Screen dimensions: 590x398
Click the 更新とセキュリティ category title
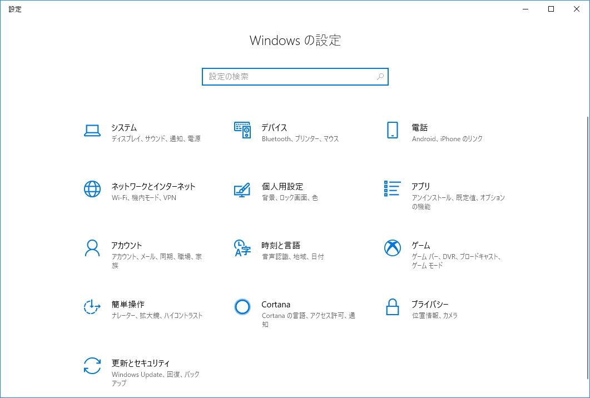pos(141,364)
